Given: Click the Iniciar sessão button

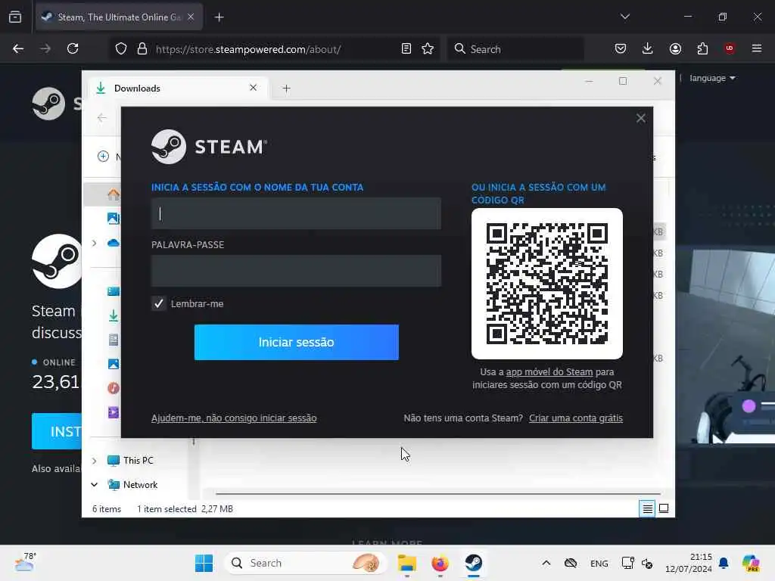Looking at the screenshot, I should pos(297,342).
